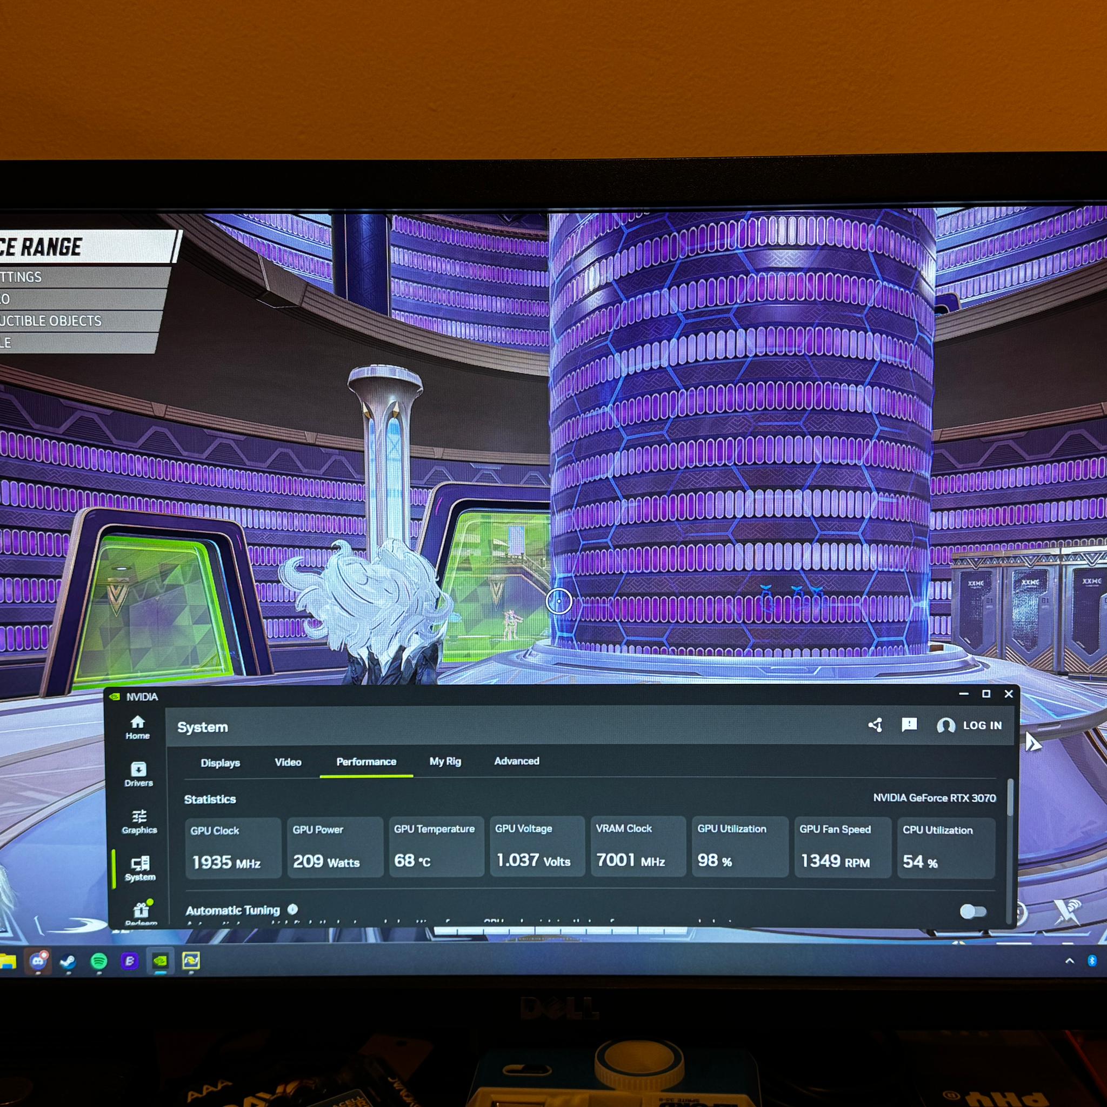Image resolution: width=1107 pixels, height=1107 pixels.
Task: Minimize the NVIDIA app window
Action: tap(964, 694)
